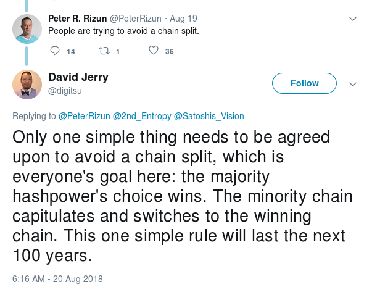Click the reply icon on Peter's tweet
This screenshot has width=372, height=287.
pyautogui.click(x=54, y=51)
